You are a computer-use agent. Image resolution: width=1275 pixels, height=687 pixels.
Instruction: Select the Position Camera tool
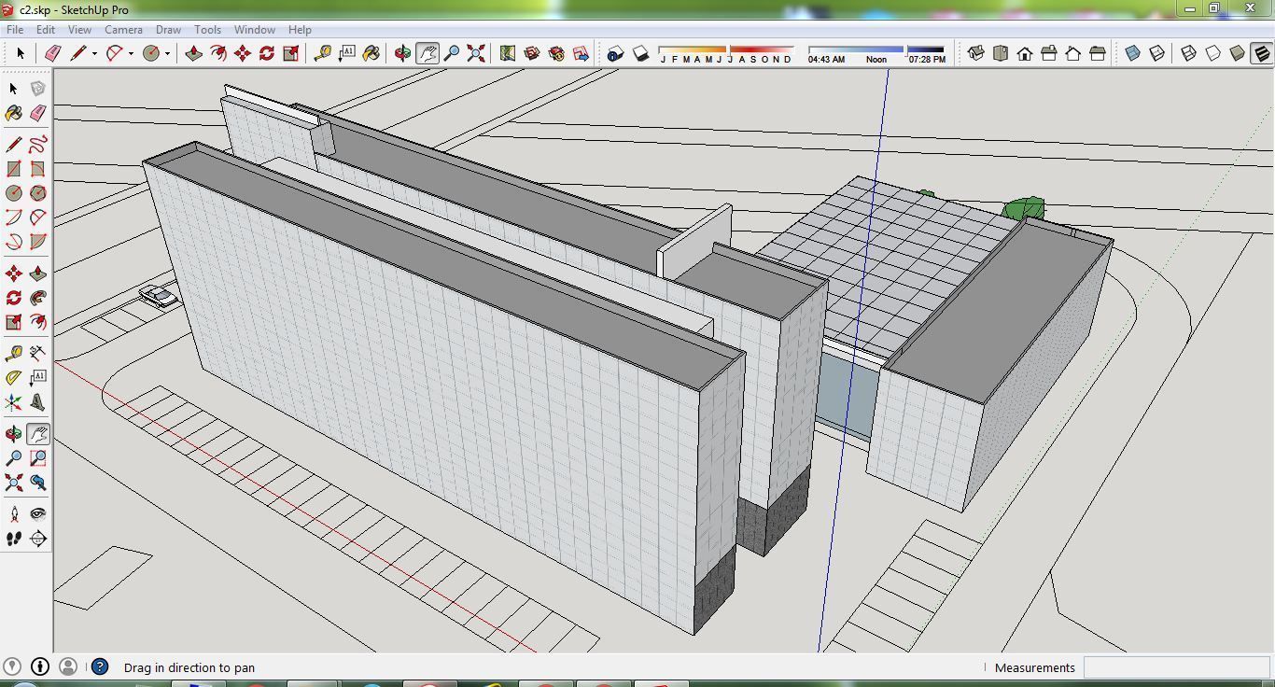tap(14, 514)
